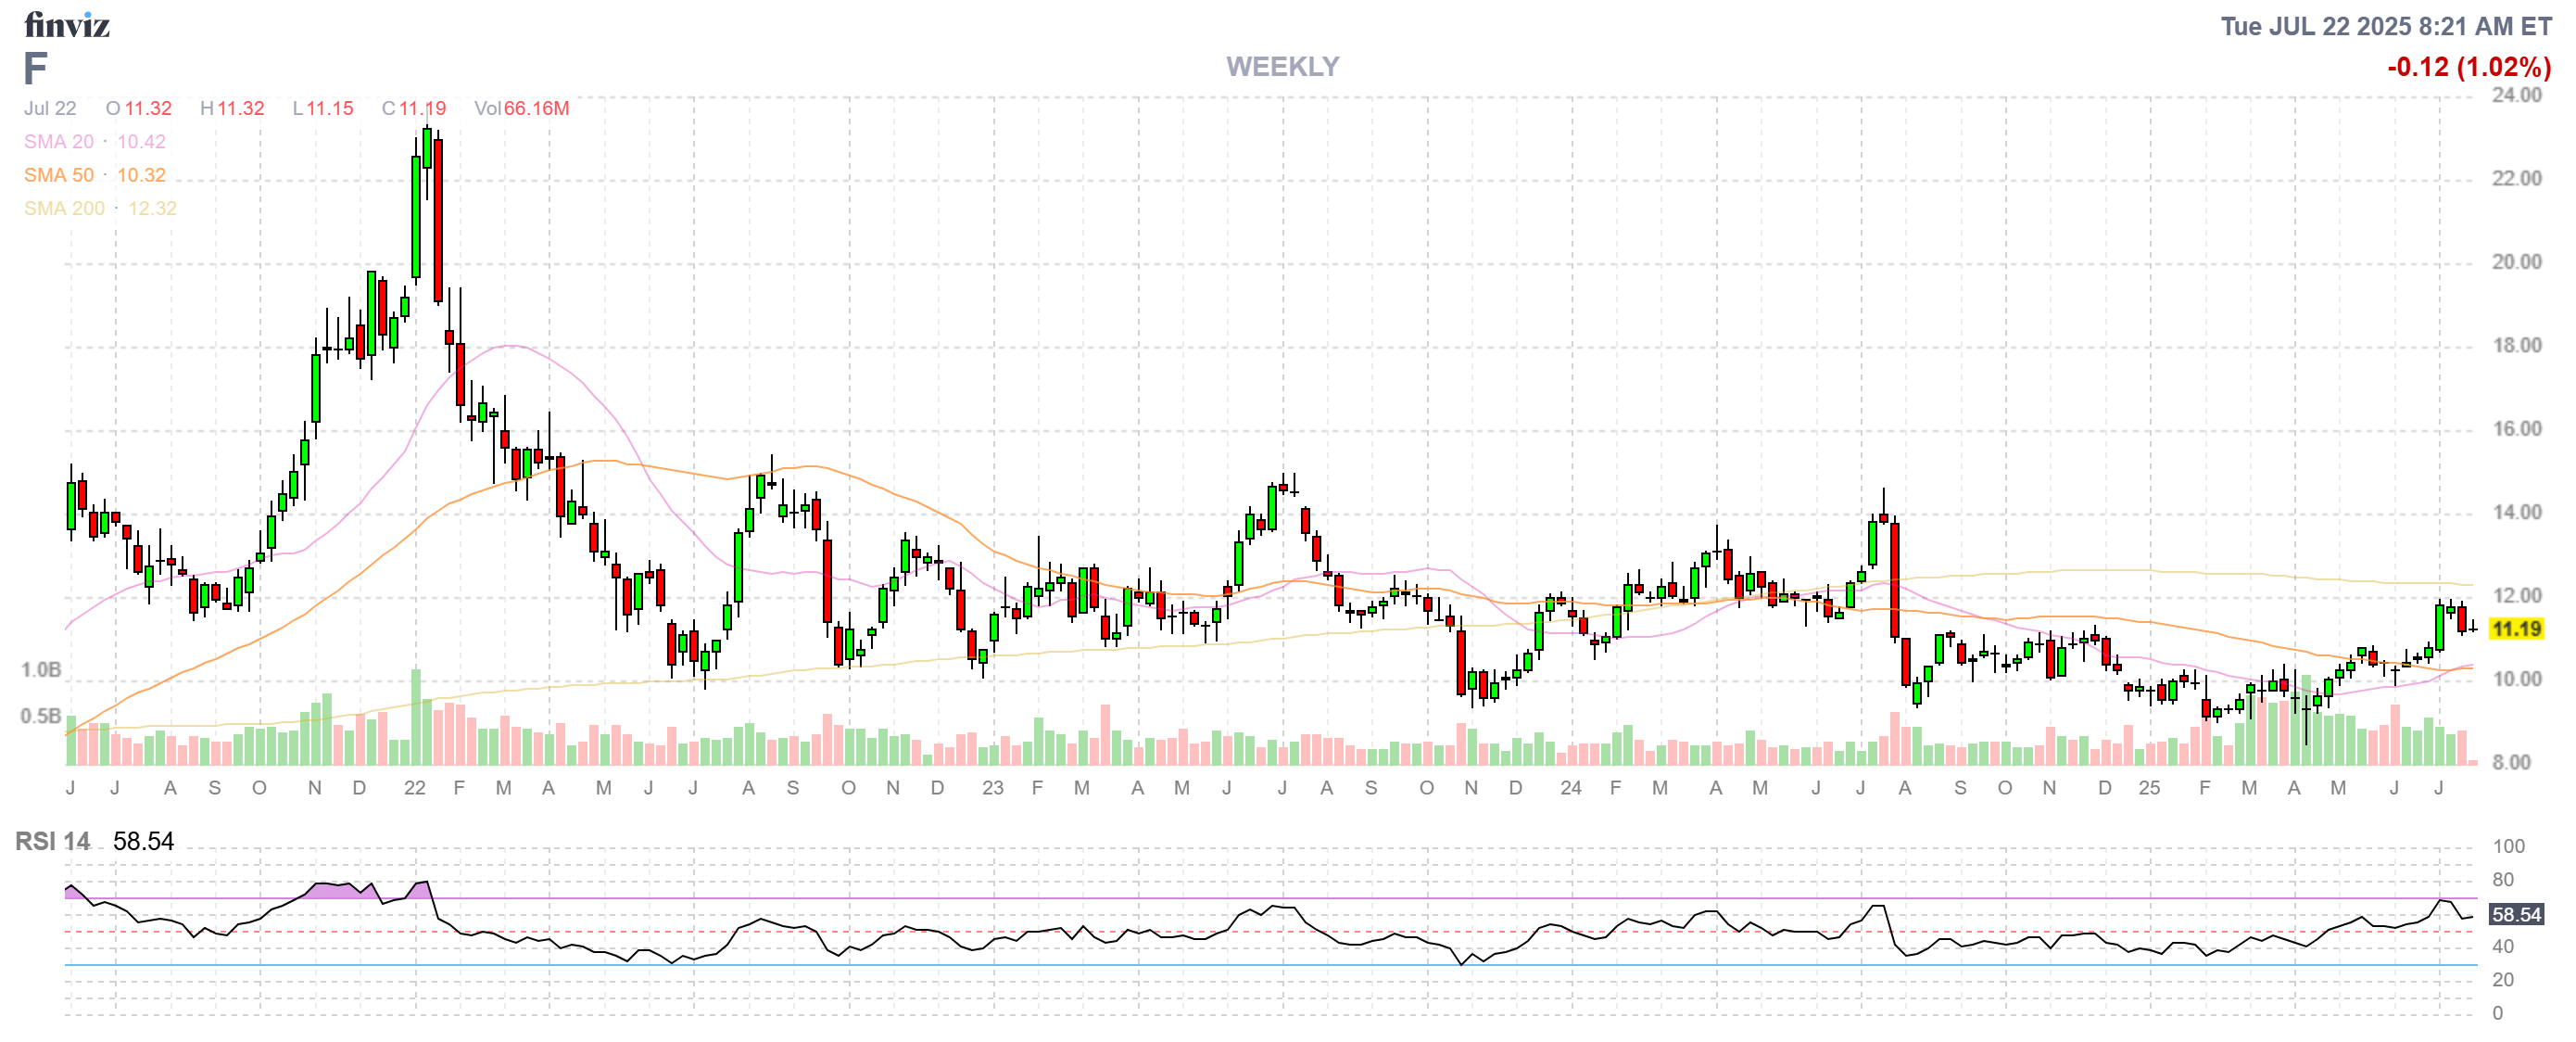This screenshot has height=1042, width=2576.
Task: Click the SMA 50 legend label
Action: point(59,175)
